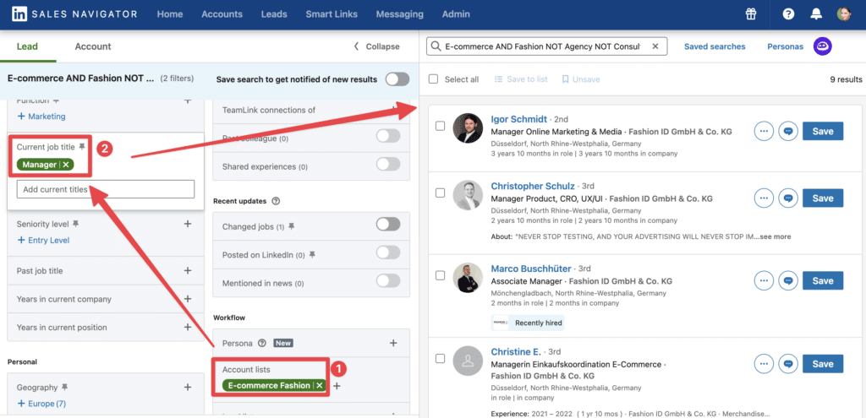Add Entry Level seniority suggestion
The height and width of the screenshot is (418, 866).
(x=43, y=241)
